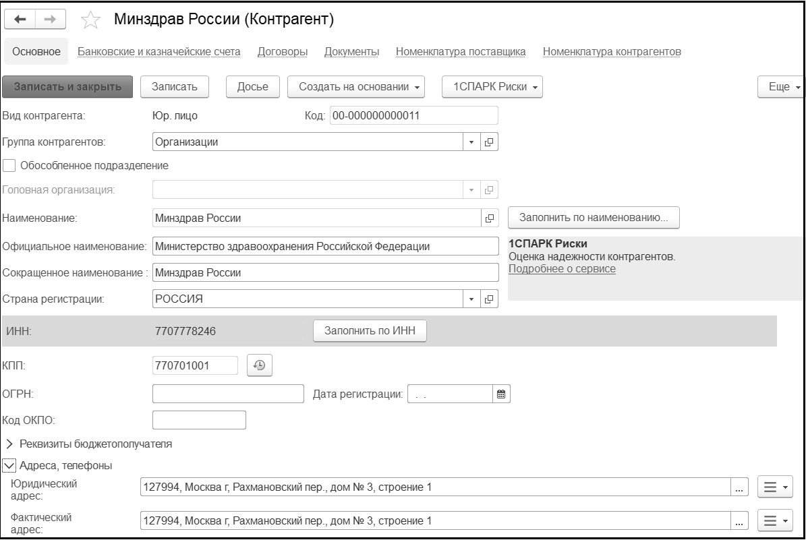The width and height of the screenshot is (806, 540).
Task: Mark contractor as favorite with star
Action: [90, 21]
